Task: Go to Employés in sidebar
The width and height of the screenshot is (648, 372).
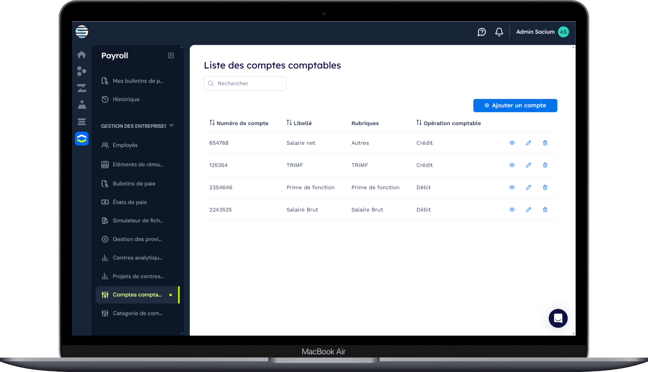Action: coord(125,145)
